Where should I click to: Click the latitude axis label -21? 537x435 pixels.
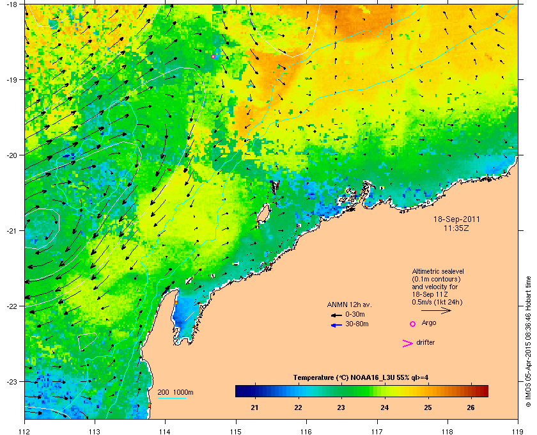[x=12, y=230]
